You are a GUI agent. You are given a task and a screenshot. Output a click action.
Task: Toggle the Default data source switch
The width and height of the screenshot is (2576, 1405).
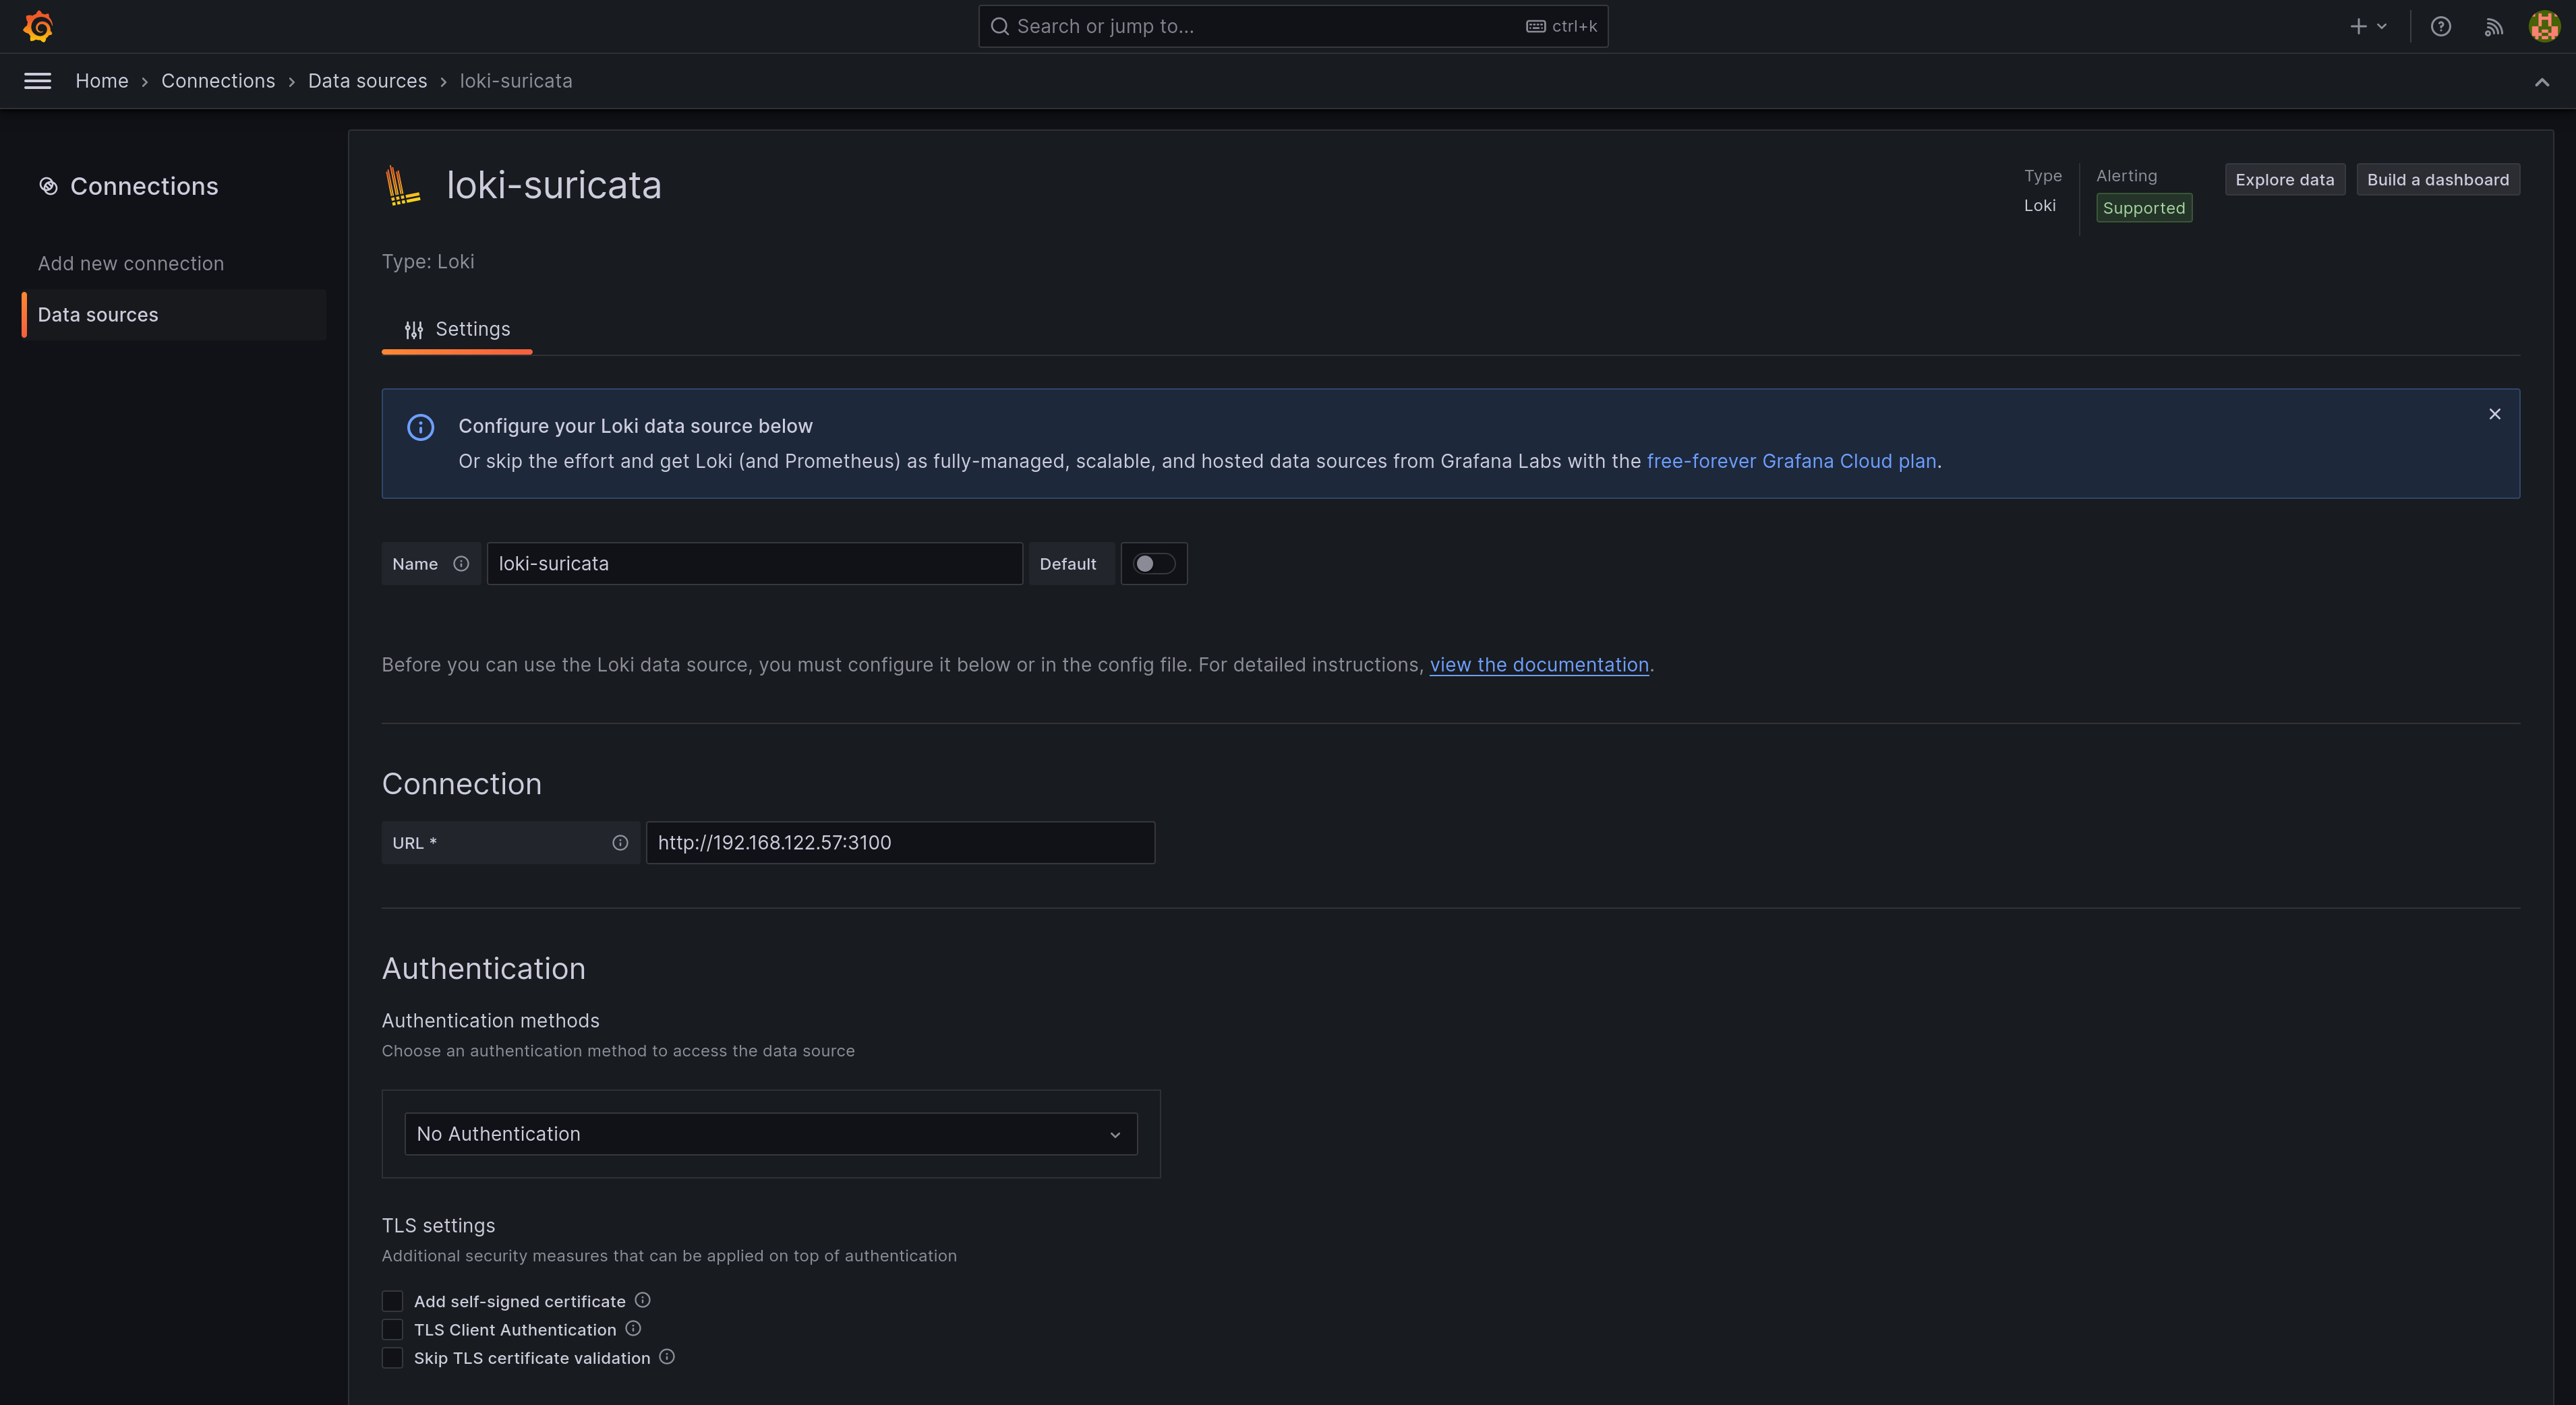click(x=1154, y=564)
